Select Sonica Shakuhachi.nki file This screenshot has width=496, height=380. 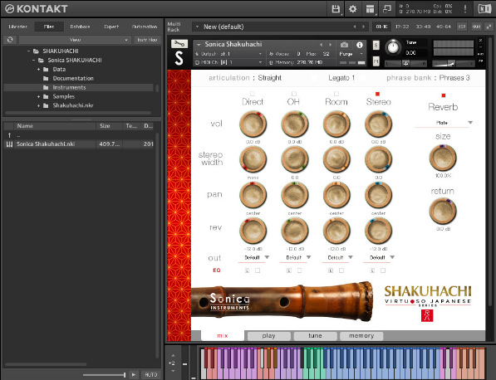coord(79,144)
